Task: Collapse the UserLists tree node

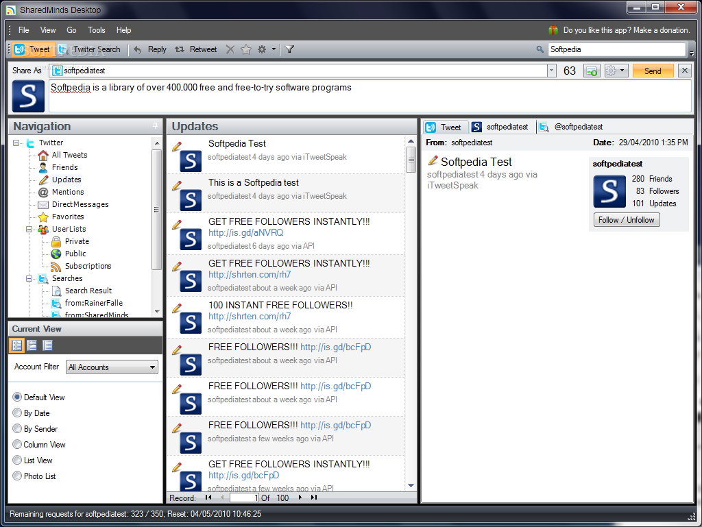Action: tap(29, 229)
